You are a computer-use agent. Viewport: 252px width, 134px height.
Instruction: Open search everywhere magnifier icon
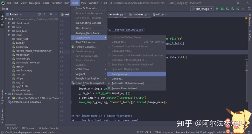coord(249,9)
